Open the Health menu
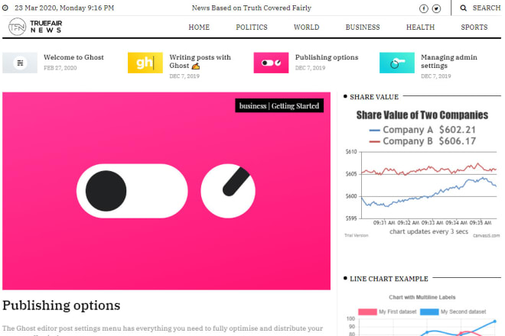 (x=420, y=27)
